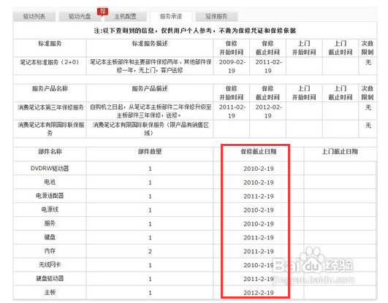Select date 2010-2-19 in the 电池 row
The height and width of the screenshot is (303, 388).
pos(259,183)
